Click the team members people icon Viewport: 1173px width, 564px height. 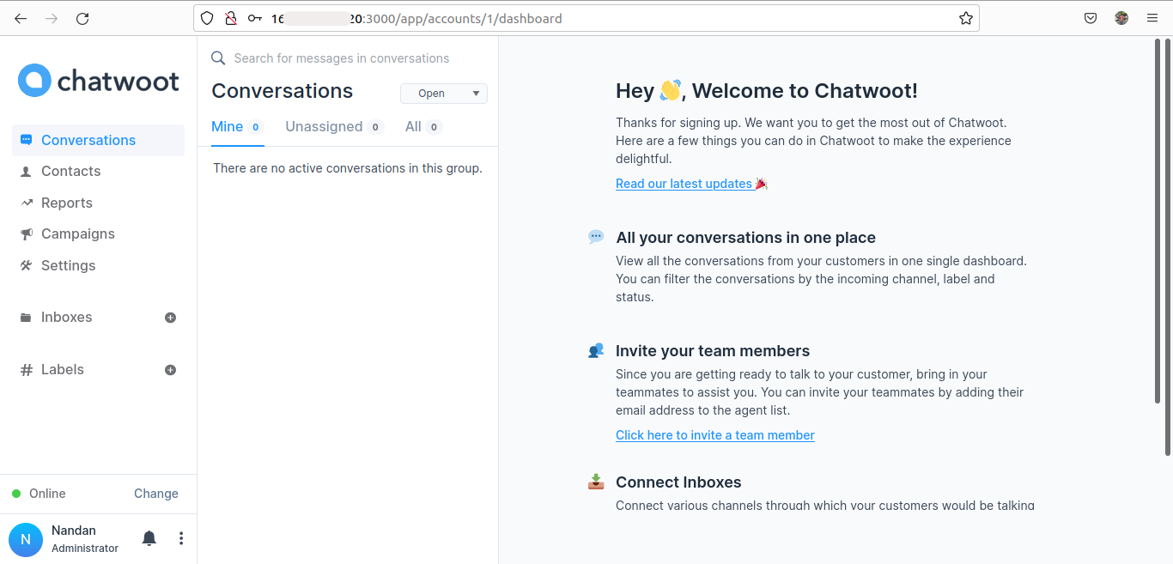(596, 350)
